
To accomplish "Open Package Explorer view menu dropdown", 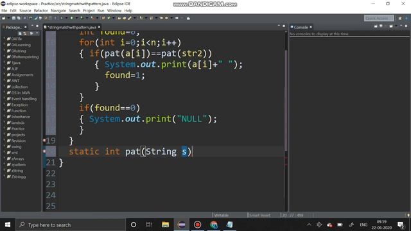I will 37,33.
